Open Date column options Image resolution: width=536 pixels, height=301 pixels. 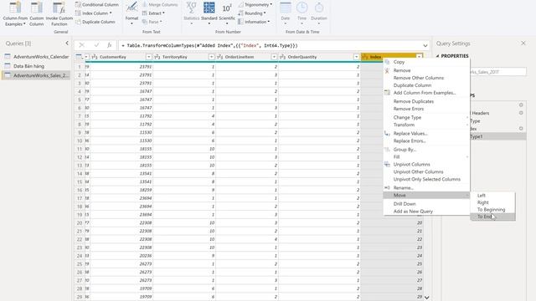[286, 14]
